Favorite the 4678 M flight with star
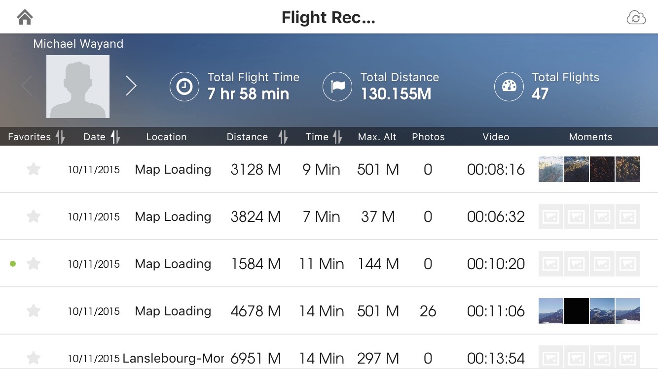The width and height of the screenshot is (658, 369). tap(34, 311)
